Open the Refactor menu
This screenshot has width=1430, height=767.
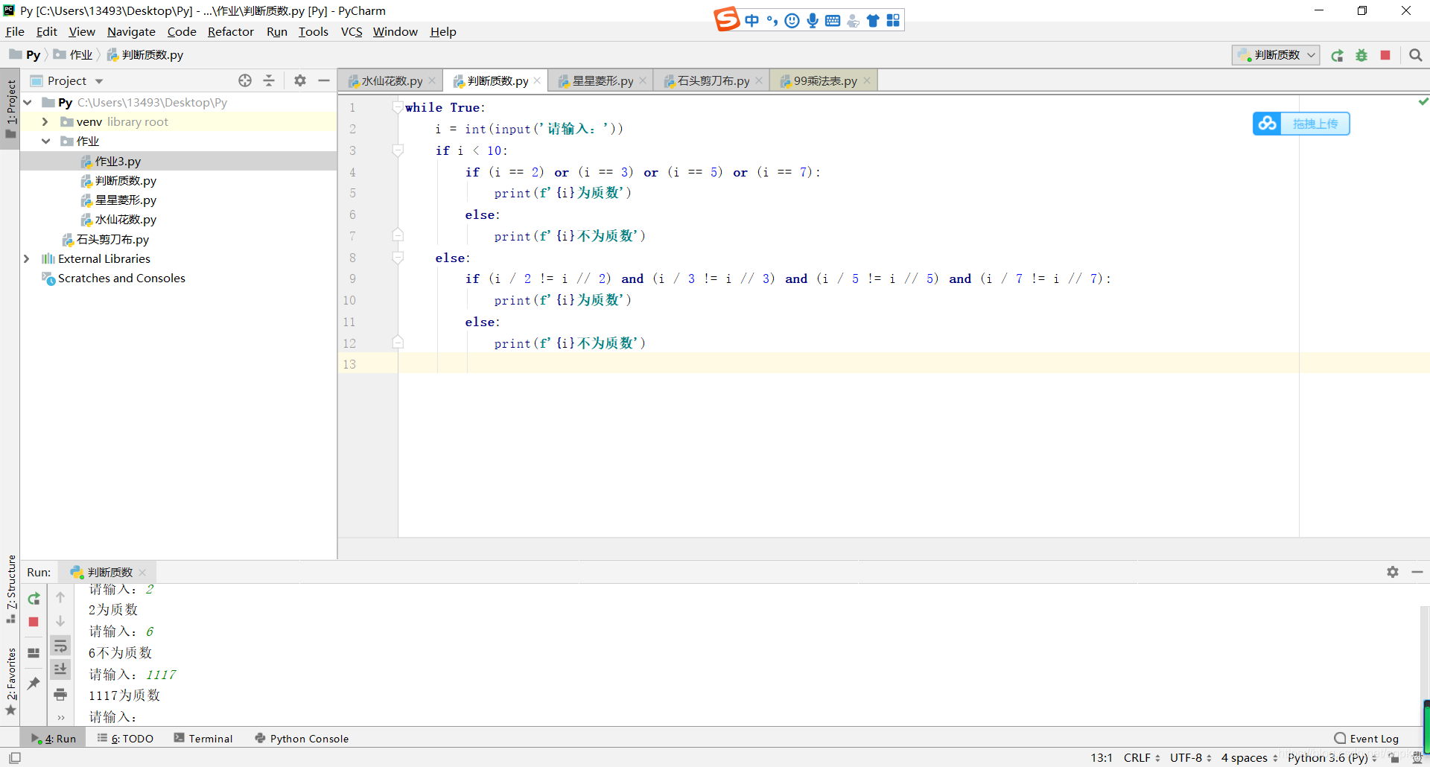[230, 31]
